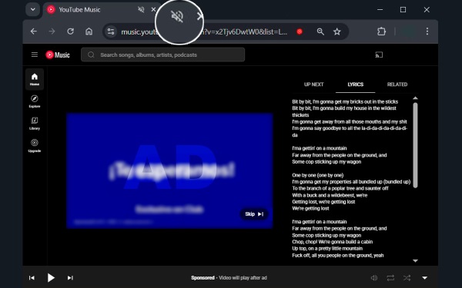Click the YouTube Music logo

[x=58, y=55]
